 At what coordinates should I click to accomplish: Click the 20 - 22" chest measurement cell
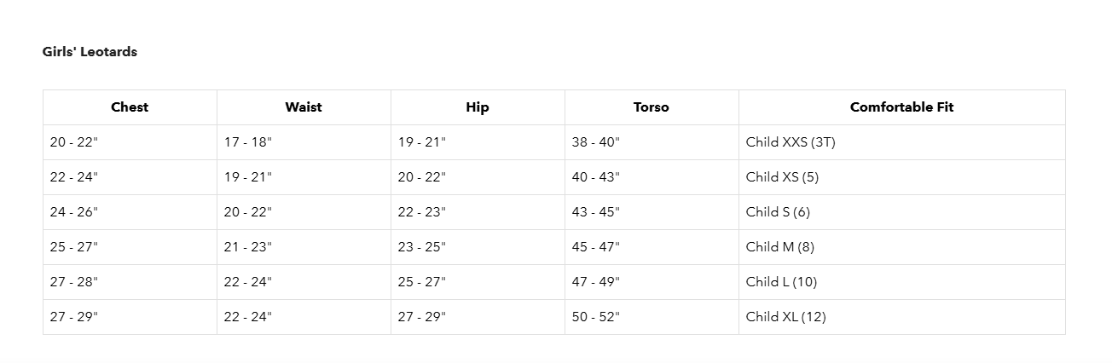pyautogui.click(x=74, y=142)
